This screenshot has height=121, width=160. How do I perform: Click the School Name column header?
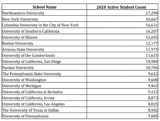tap(44, 7)
